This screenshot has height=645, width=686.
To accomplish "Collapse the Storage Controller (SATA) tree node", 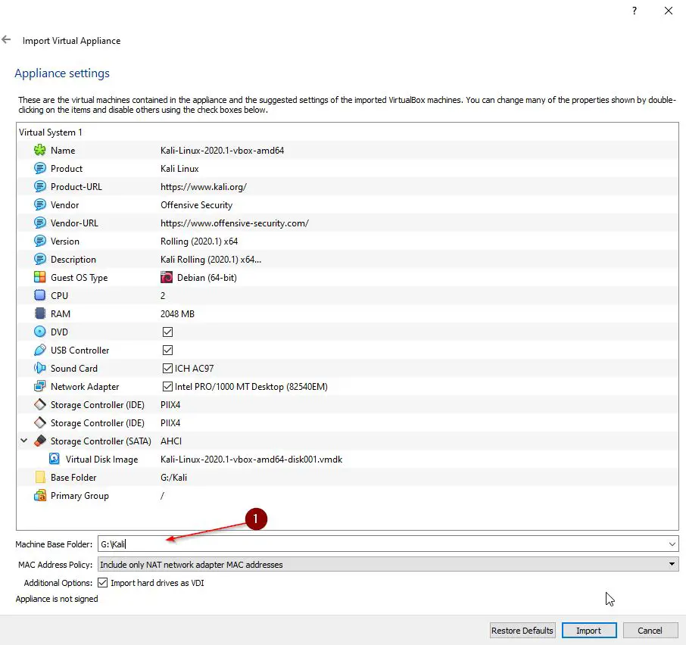I will (24, 441).
